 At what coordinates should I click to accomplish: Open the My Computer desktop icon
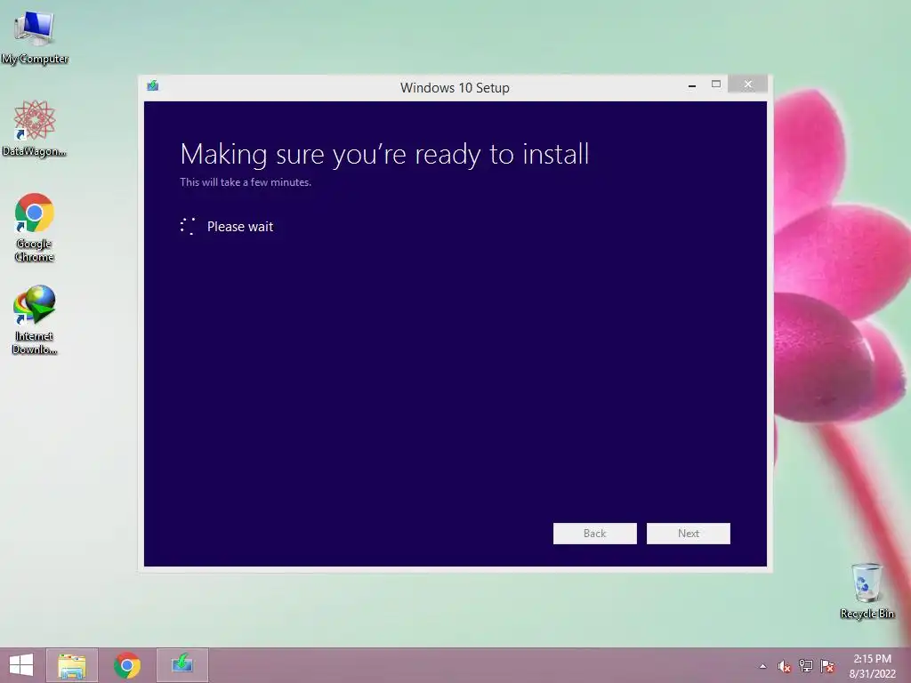click(35, 36)
